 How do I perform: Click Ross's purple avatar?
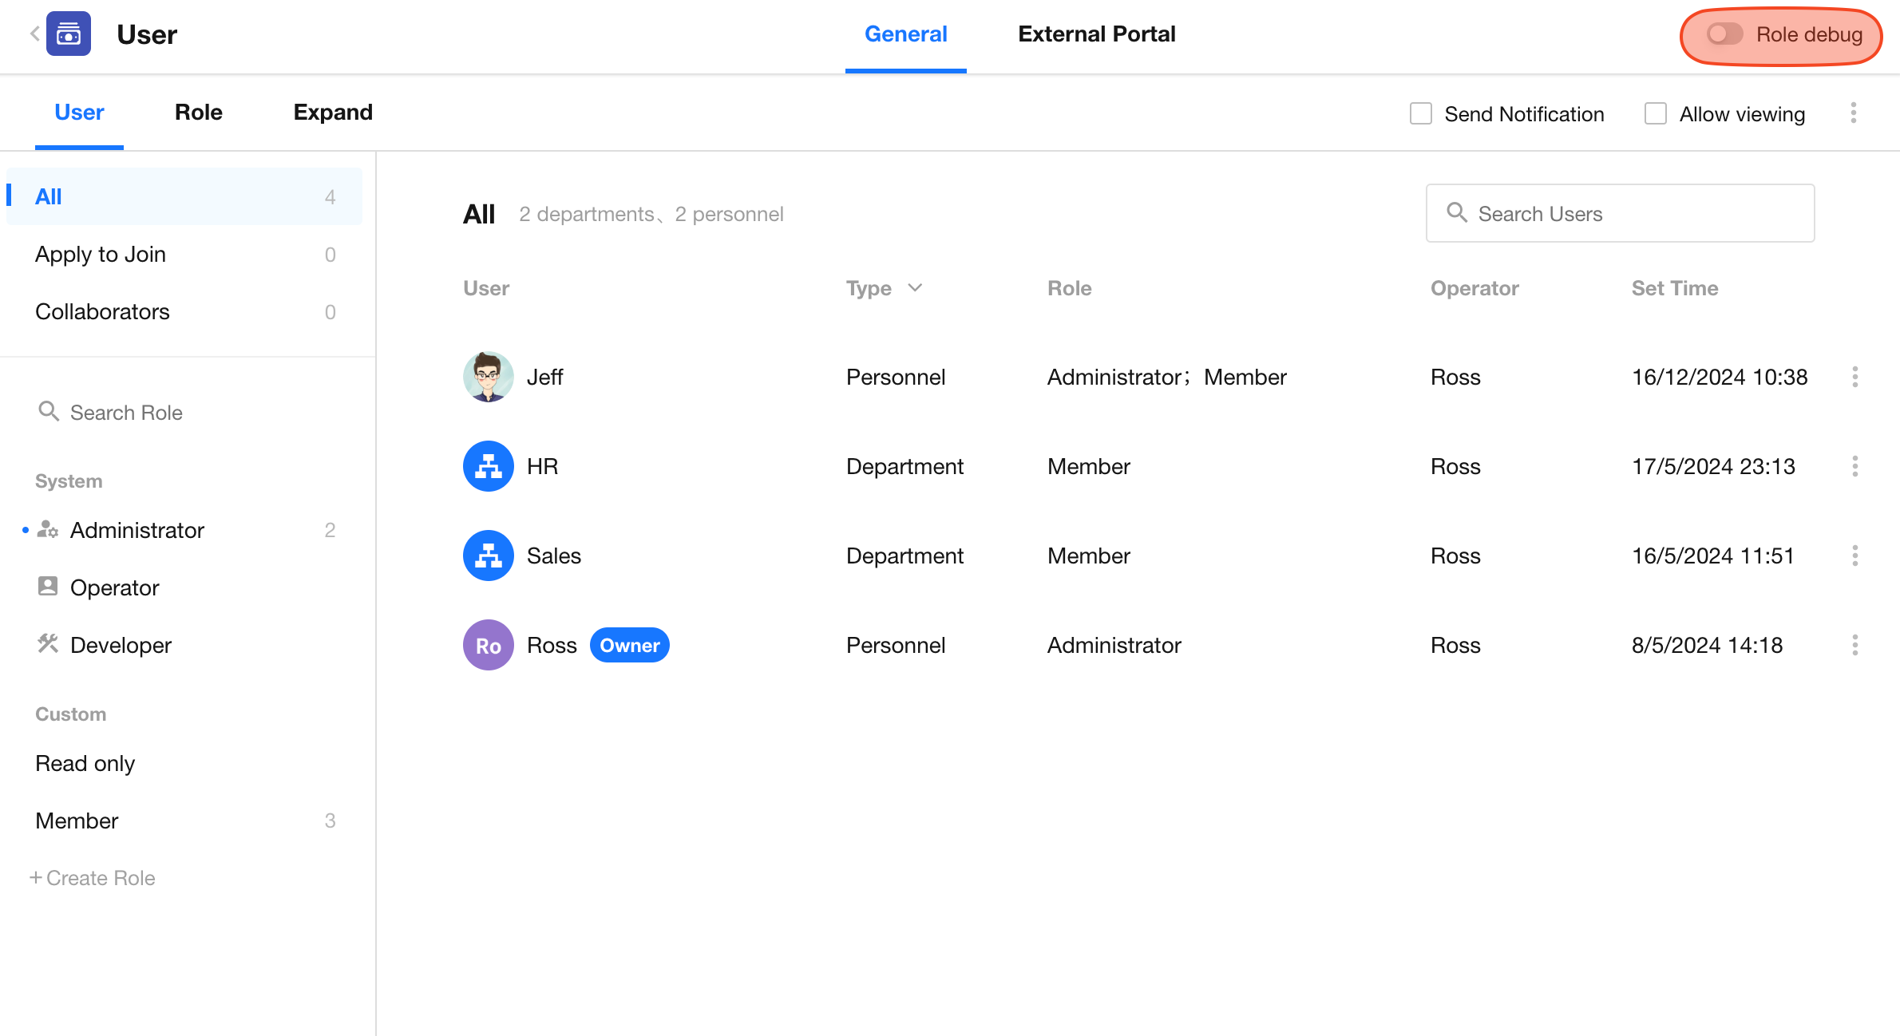click(488, 645)
